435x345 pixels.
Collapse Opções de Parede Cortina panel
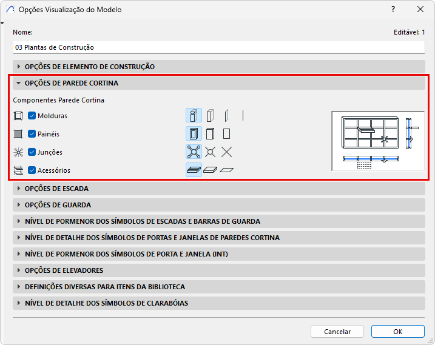(219, 83)
